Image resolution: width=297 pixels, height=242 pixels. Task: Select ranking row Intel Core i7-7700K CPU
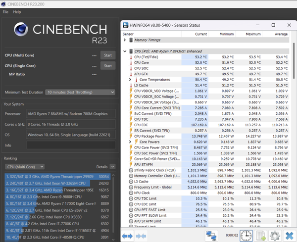(x=57, y=224)
